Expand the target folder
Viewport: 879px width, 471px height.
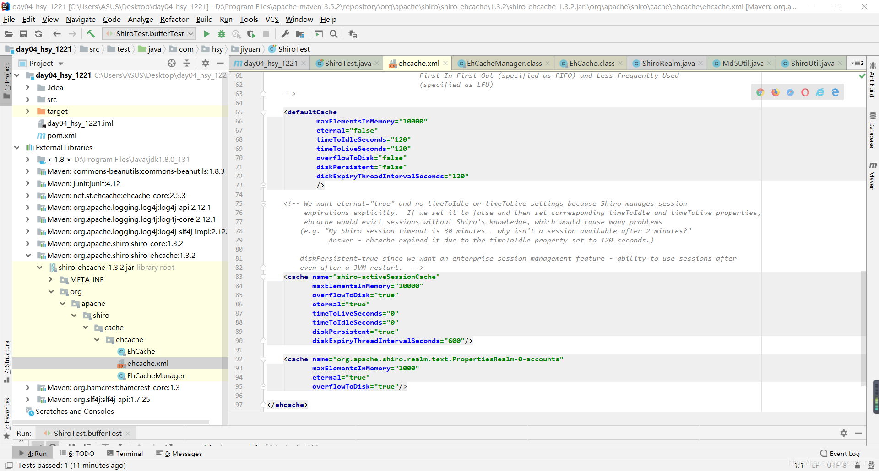[27, 111]
